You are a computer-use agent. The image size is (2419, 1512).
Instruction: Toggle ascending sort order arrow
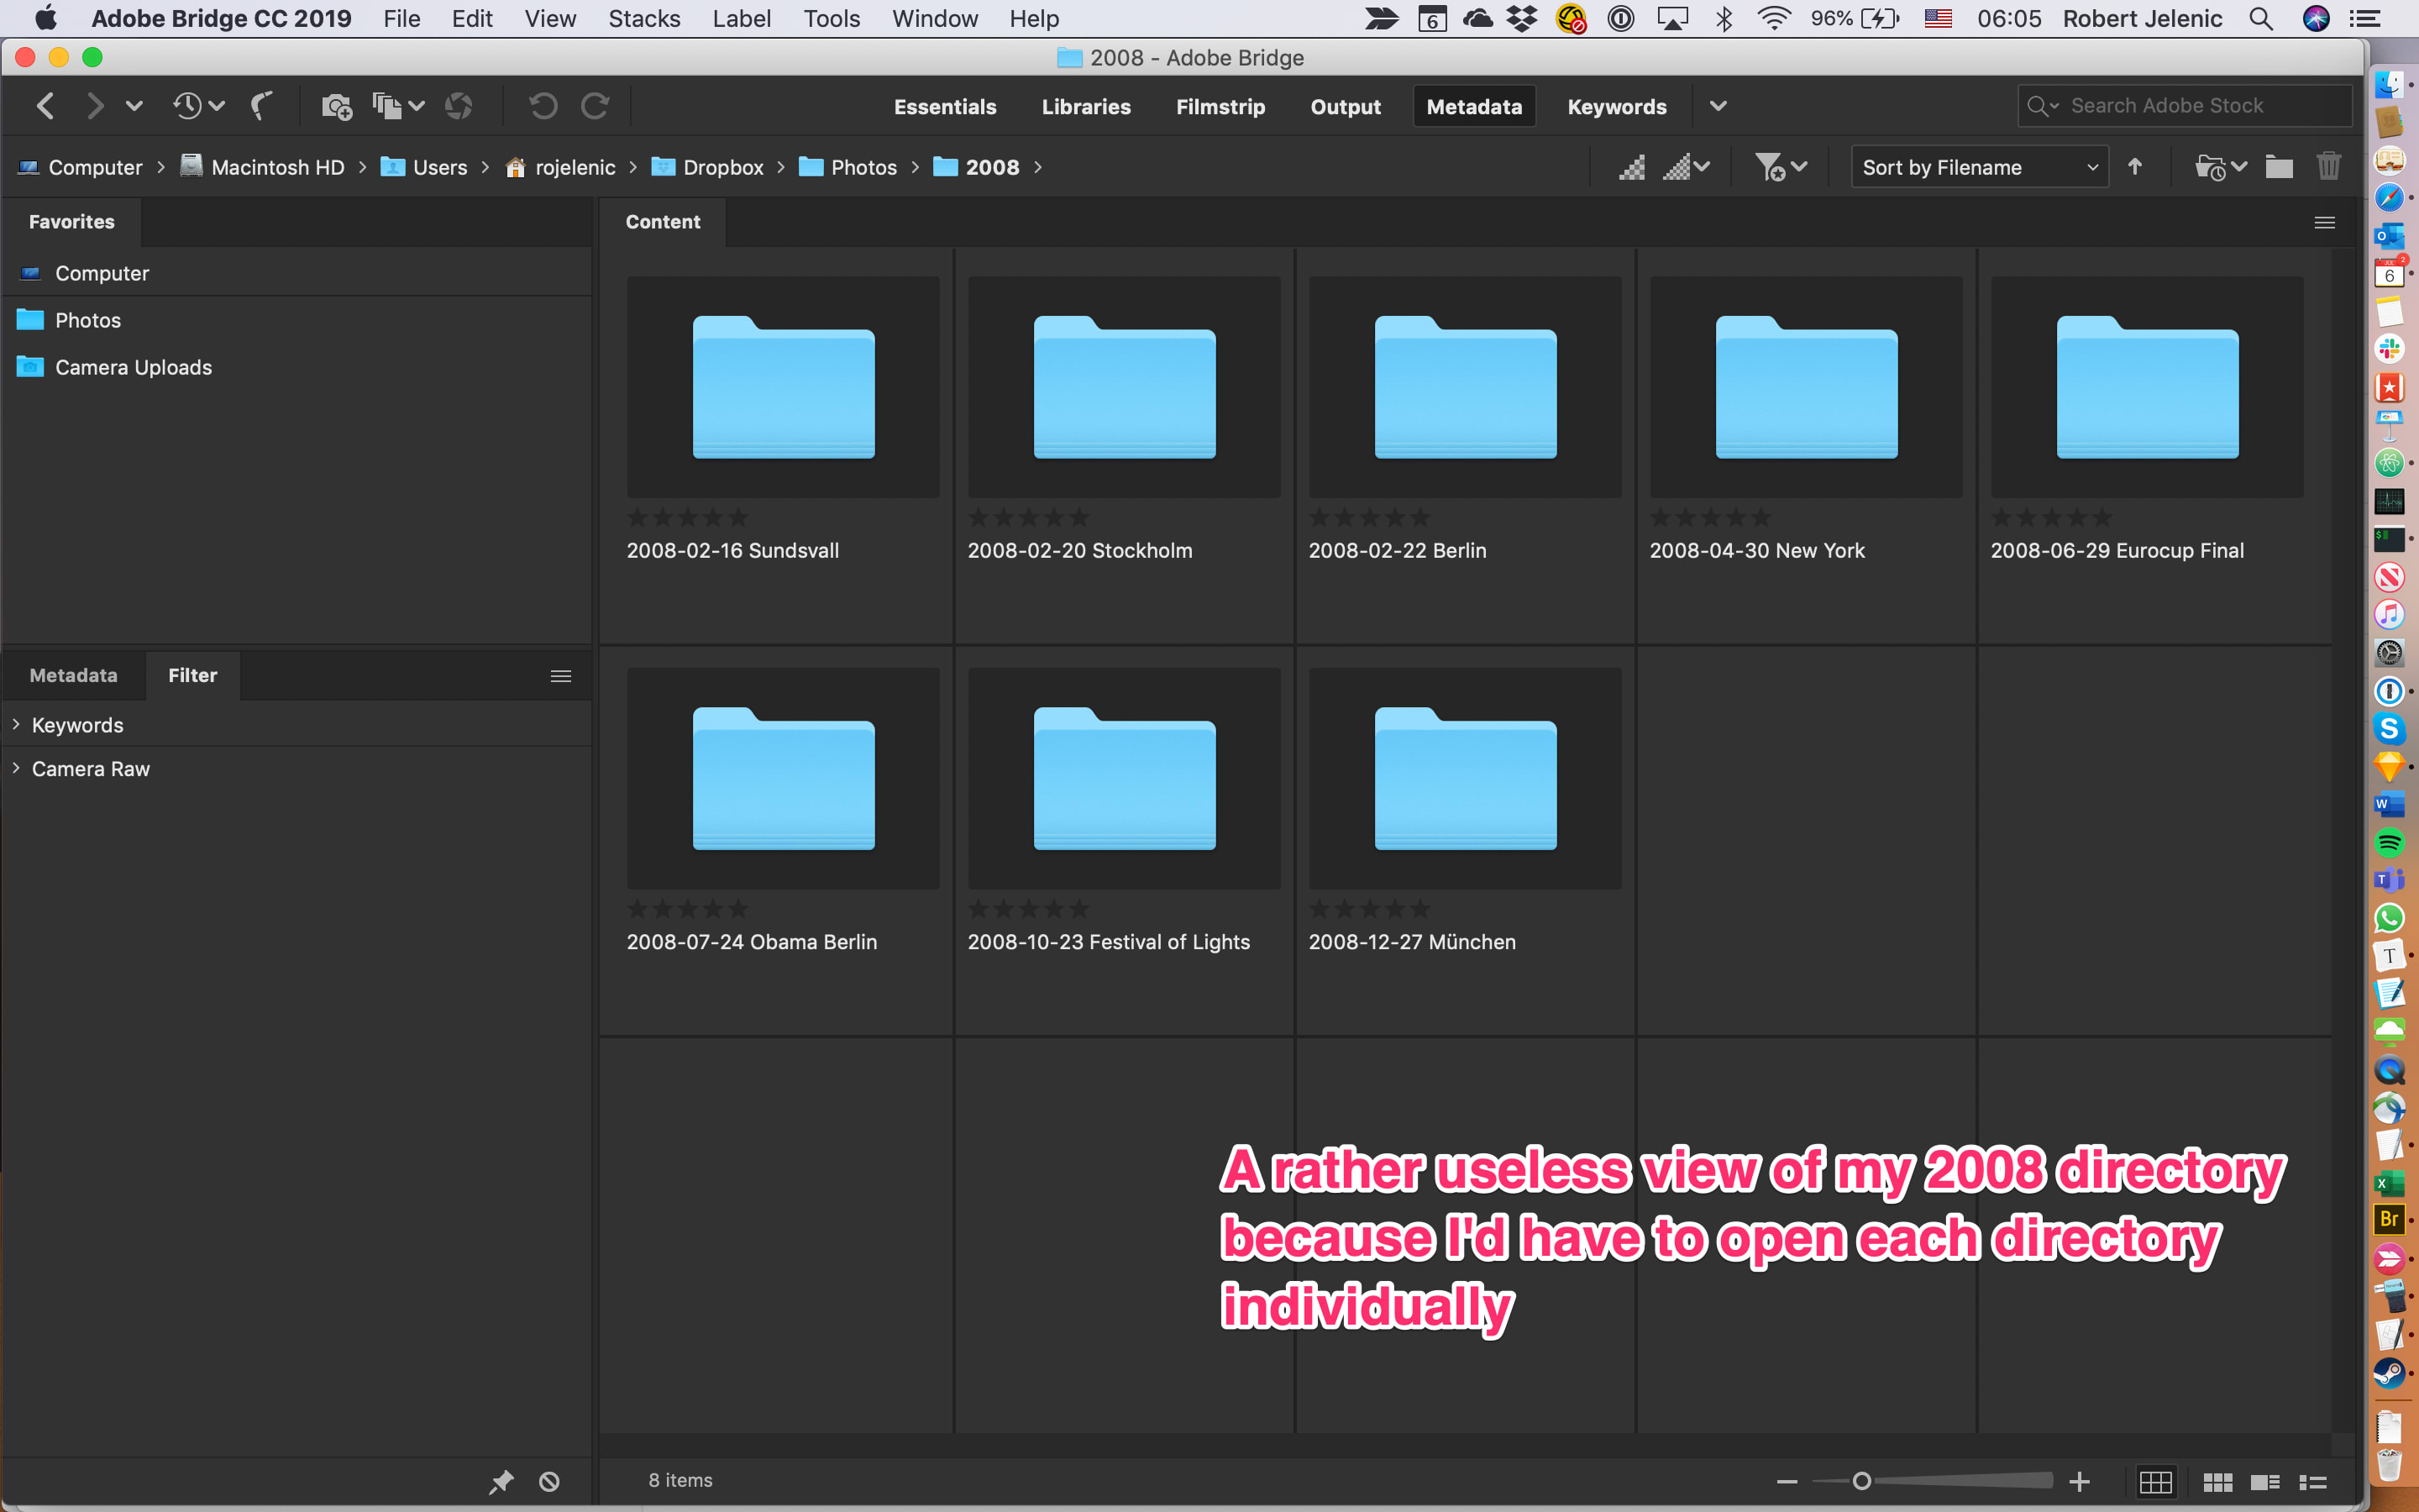coord(2135,167)
